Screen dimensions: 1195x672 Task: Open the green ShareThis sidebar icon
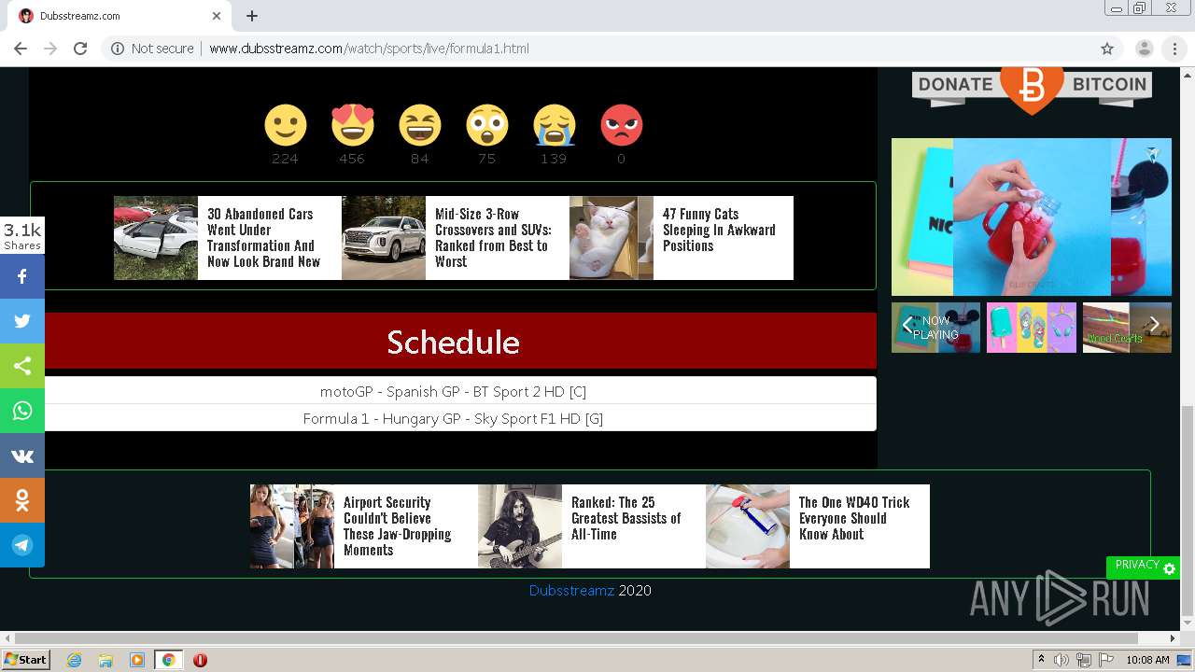pos(22,366)
